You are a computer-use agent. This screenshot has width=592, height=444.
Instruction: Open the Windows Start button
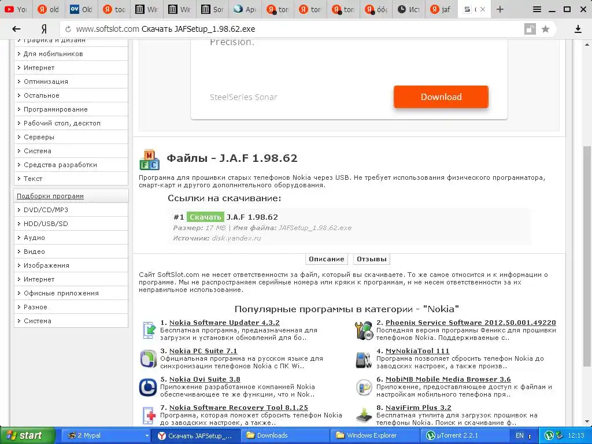point(27,435)
